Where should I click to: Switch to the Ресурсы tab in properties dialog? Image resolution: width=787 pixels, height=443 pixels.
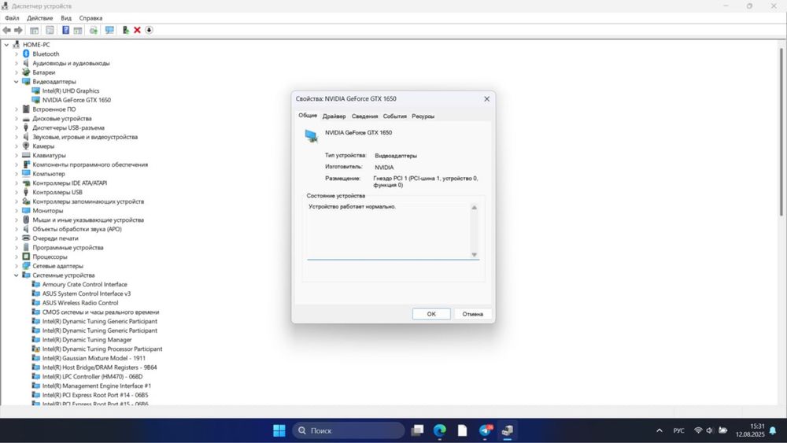click(423, 116)
